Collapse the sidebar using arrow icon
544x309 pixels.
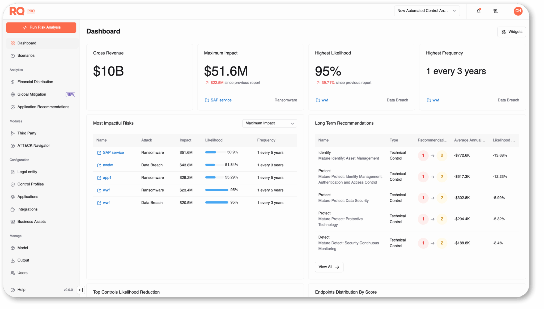[x=81, y=290]
